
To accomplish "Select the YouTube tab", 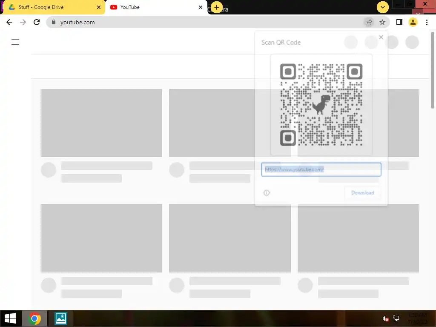I will [156, 7].
